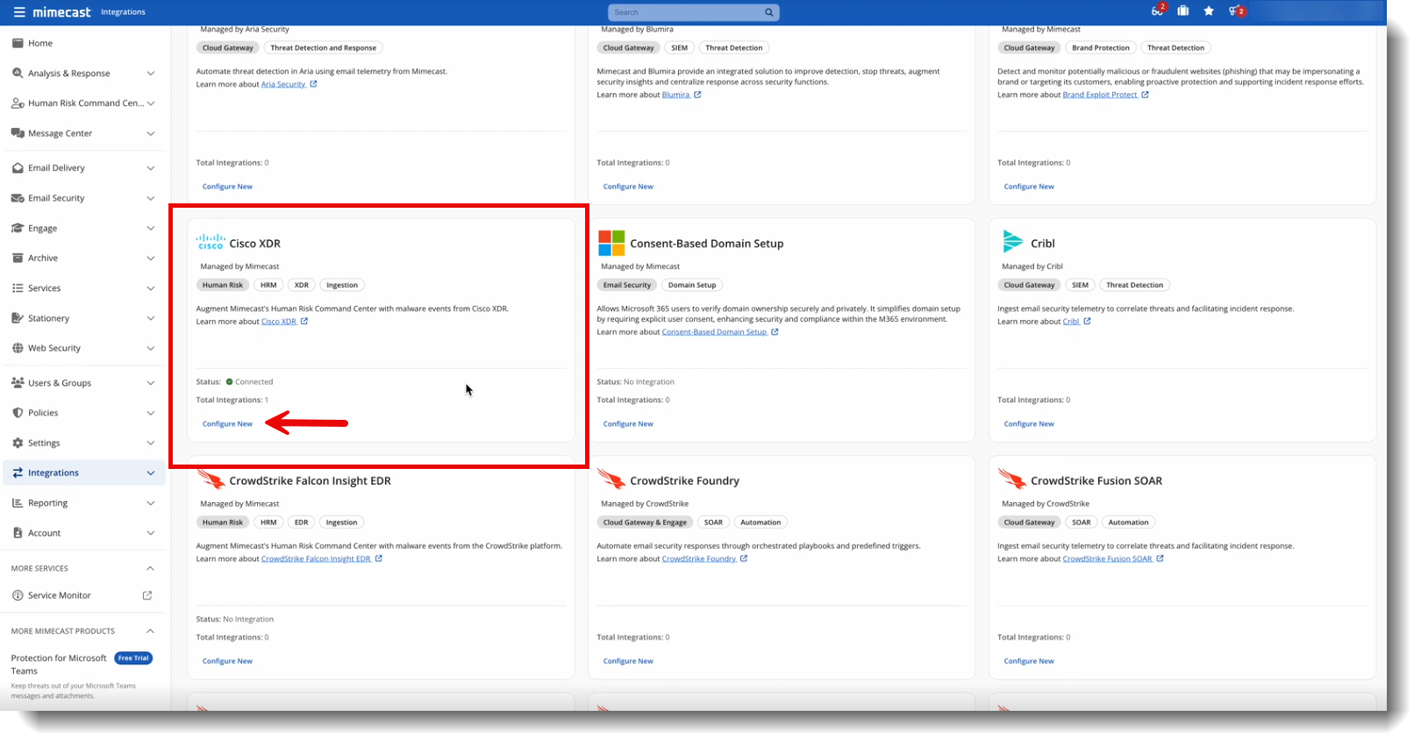Collapse the More Mimecast Products section

click(150, 632)
